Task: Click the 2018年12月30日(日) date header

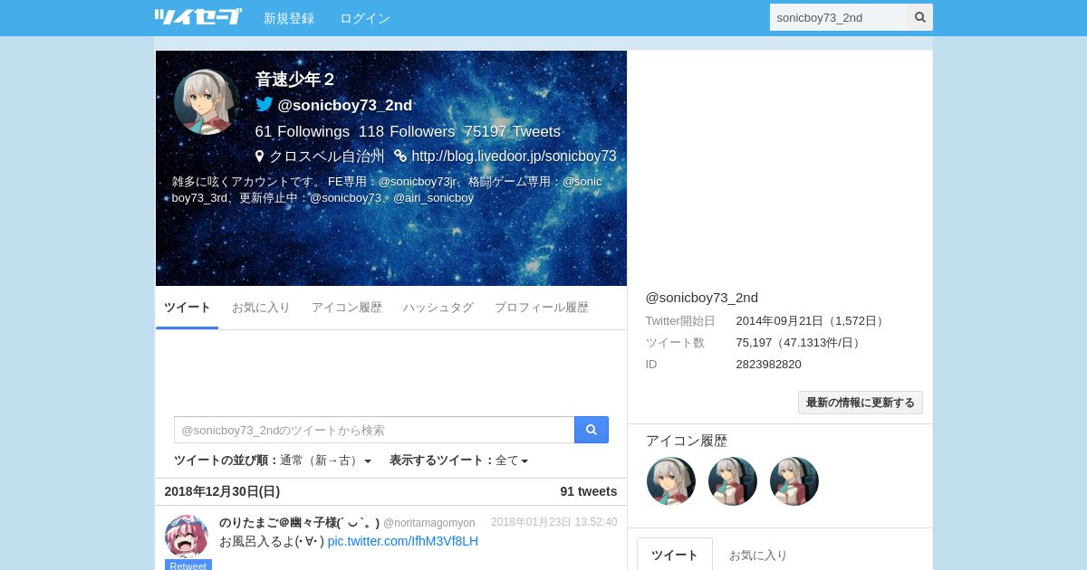Action: 222,491
